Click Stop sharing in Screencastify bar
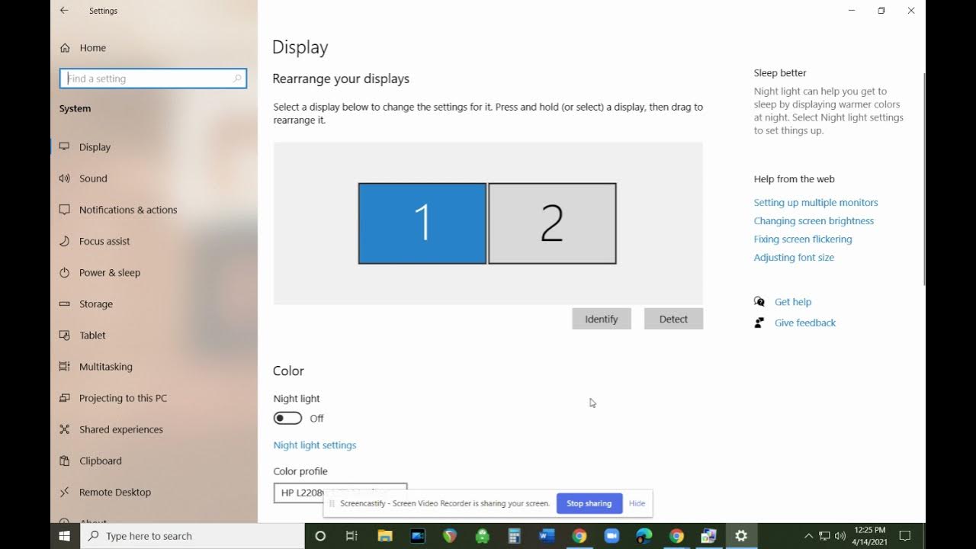The height and width of the screenshot is (549, 976). pos(589,503)
